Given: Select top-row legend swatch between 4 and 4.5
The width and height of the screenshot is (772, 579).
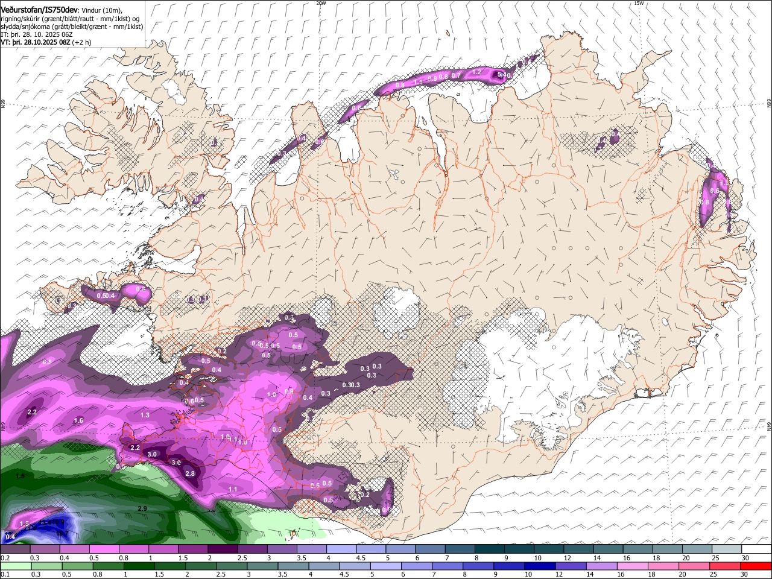Looking at the screenshot, I should (341, 549).
